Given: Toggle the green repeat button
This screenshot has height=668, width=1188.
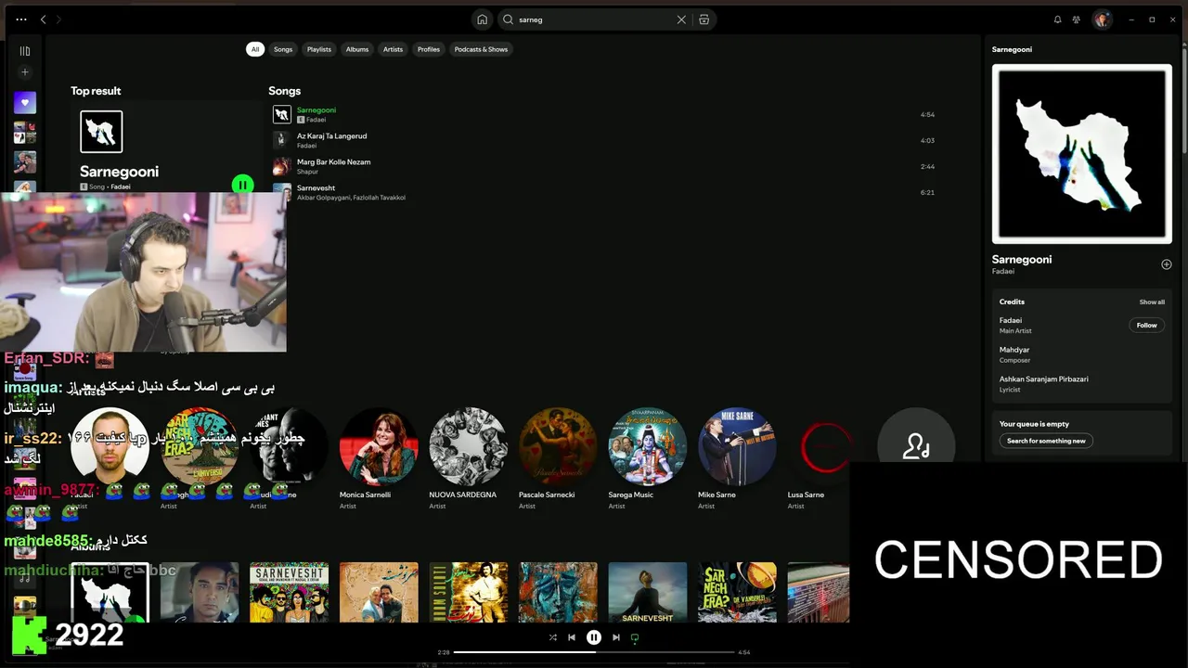Looking at the screenshot, I should (x=635, y=637).
